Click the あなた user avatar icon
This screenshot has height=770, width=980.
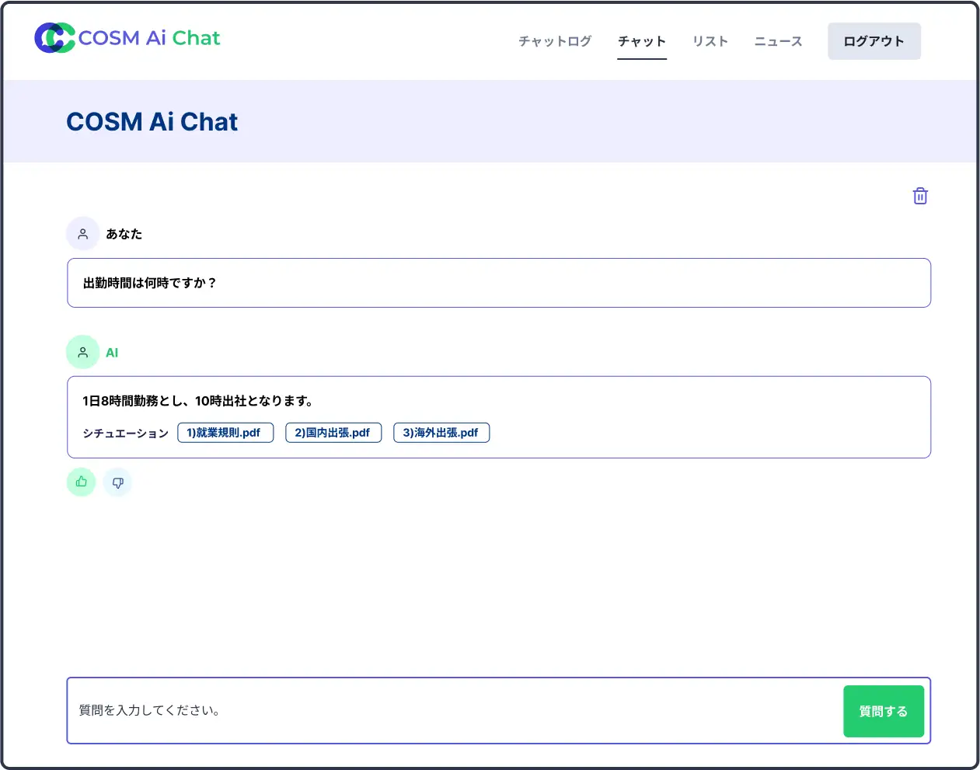pyautogui.click(x=83, y=234)
